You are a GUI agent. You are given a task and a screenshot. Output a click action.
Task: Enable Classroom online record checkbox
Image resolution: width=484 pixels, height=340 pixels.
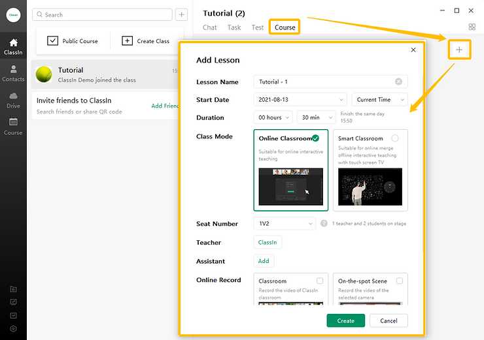pyautogui.click(x=320, y=281)
